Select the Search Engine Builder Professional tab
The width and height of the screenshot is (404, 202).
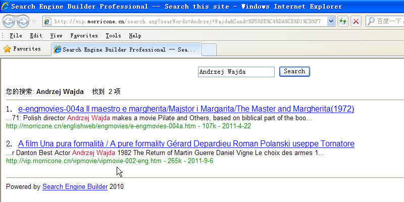[127, 49]
